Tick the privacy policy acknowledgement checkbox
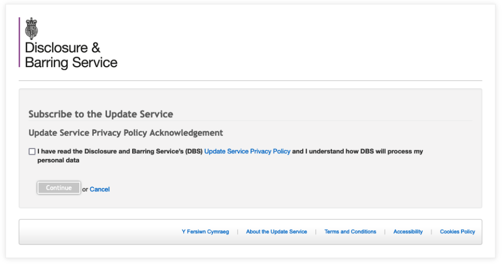The width and height of the screenshot is (502, 266). (x=32, y=152)
